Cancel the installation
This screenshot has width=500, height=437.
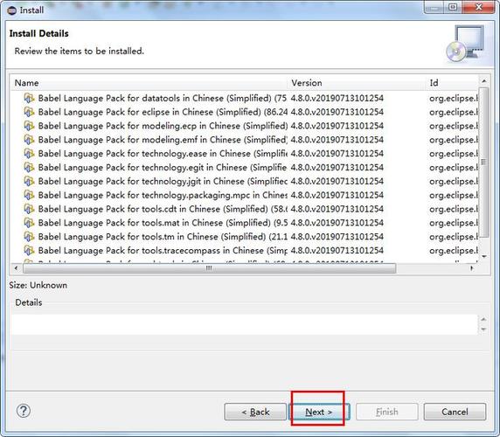coord(455,412)
